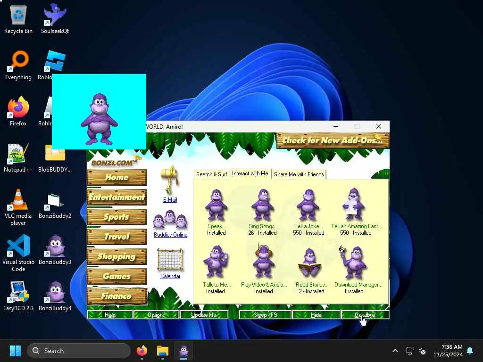
Task: Open the Travel wooden menu sign
Action: tap(117, 237)
